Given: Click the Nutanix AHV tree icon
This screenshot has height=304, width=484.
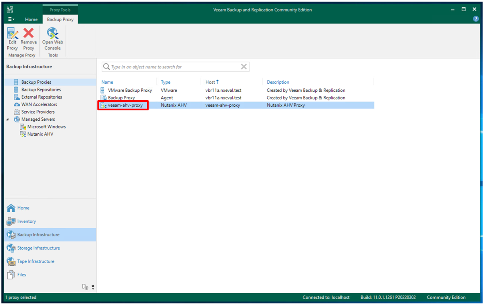Looking at the screenshot, I should 23,134.
